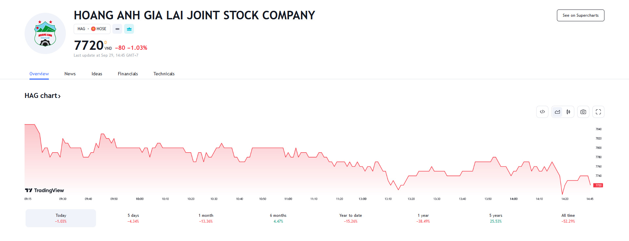Select the All time range
This screenshot has width=629, height=241.
tap(568, 218)
